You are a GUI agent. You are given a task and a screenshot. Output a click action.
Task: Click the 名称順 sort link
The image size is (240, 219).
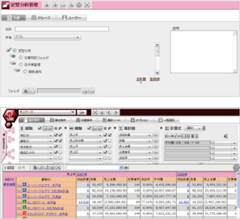coord(141,79)
